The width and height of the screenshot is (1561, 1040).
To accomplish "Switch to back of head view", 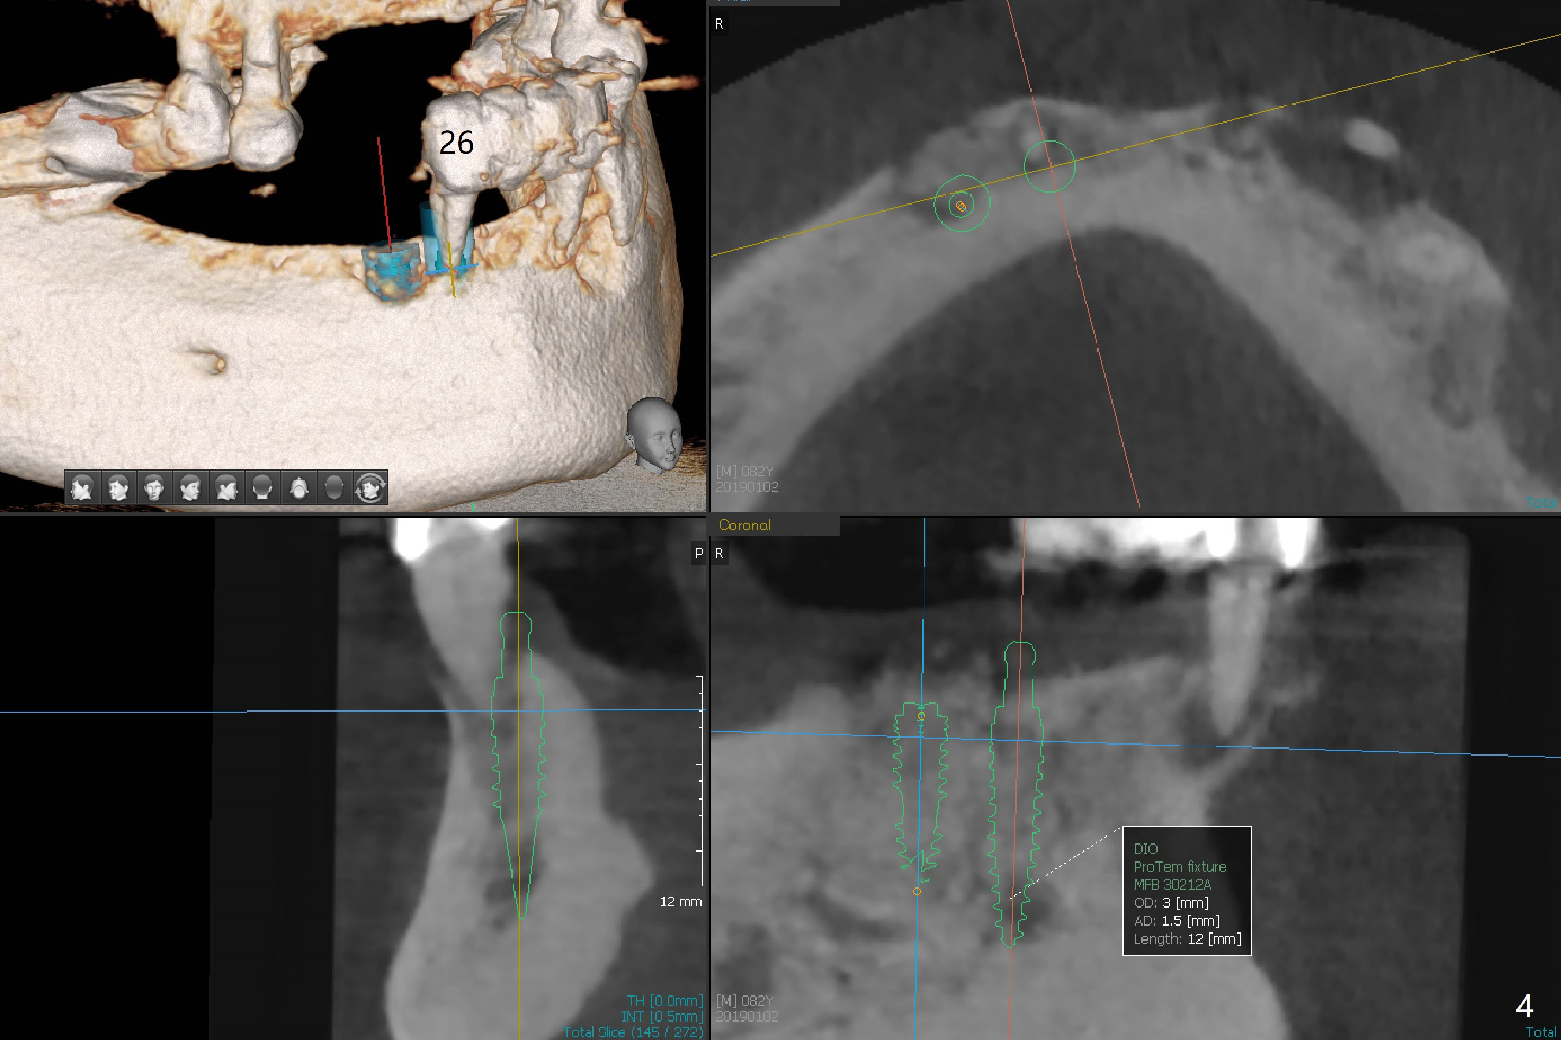I will (262, 488).
